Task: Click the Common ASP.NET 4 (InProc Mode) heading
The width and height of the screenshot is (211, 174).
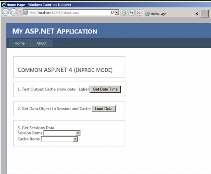Action: pos(65,70)
